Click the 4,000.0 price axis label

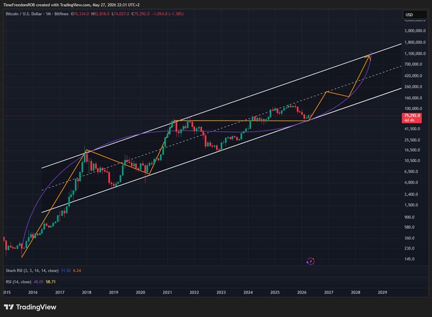click(x=411, y=182)
